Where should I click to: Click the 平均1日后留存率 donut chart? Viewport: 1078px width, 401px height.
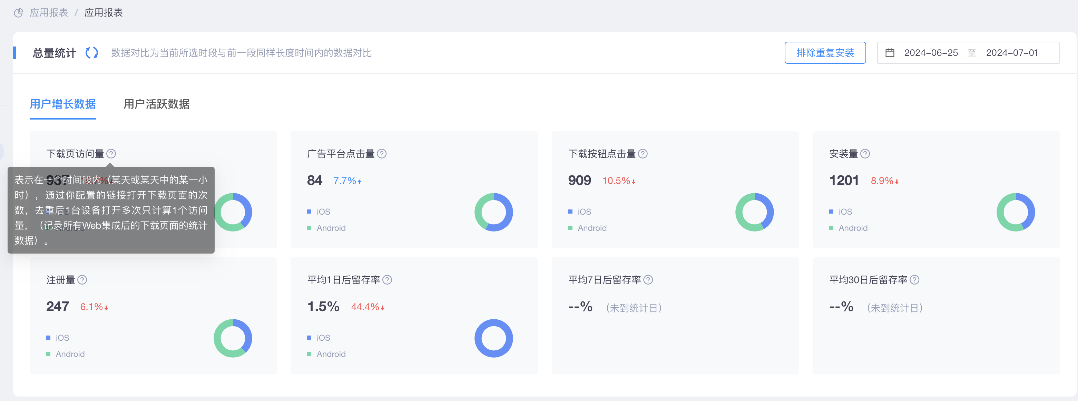[493, 338]
